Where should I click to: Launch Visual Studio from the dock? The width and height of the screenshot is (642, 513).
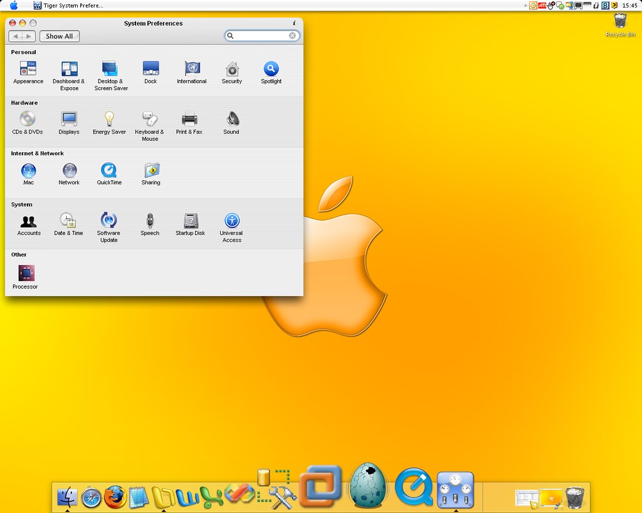239,494
